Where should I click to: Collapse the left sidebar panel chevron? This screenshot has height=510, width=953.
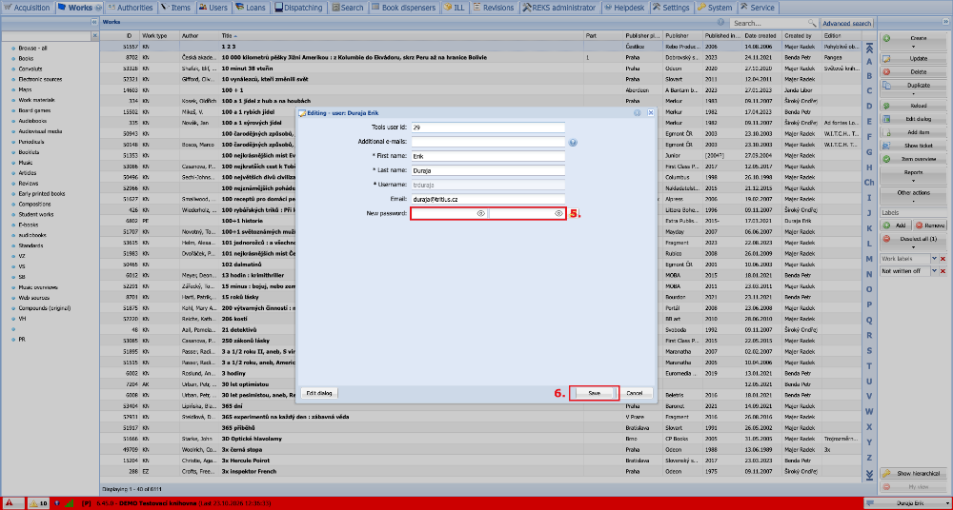94,22
